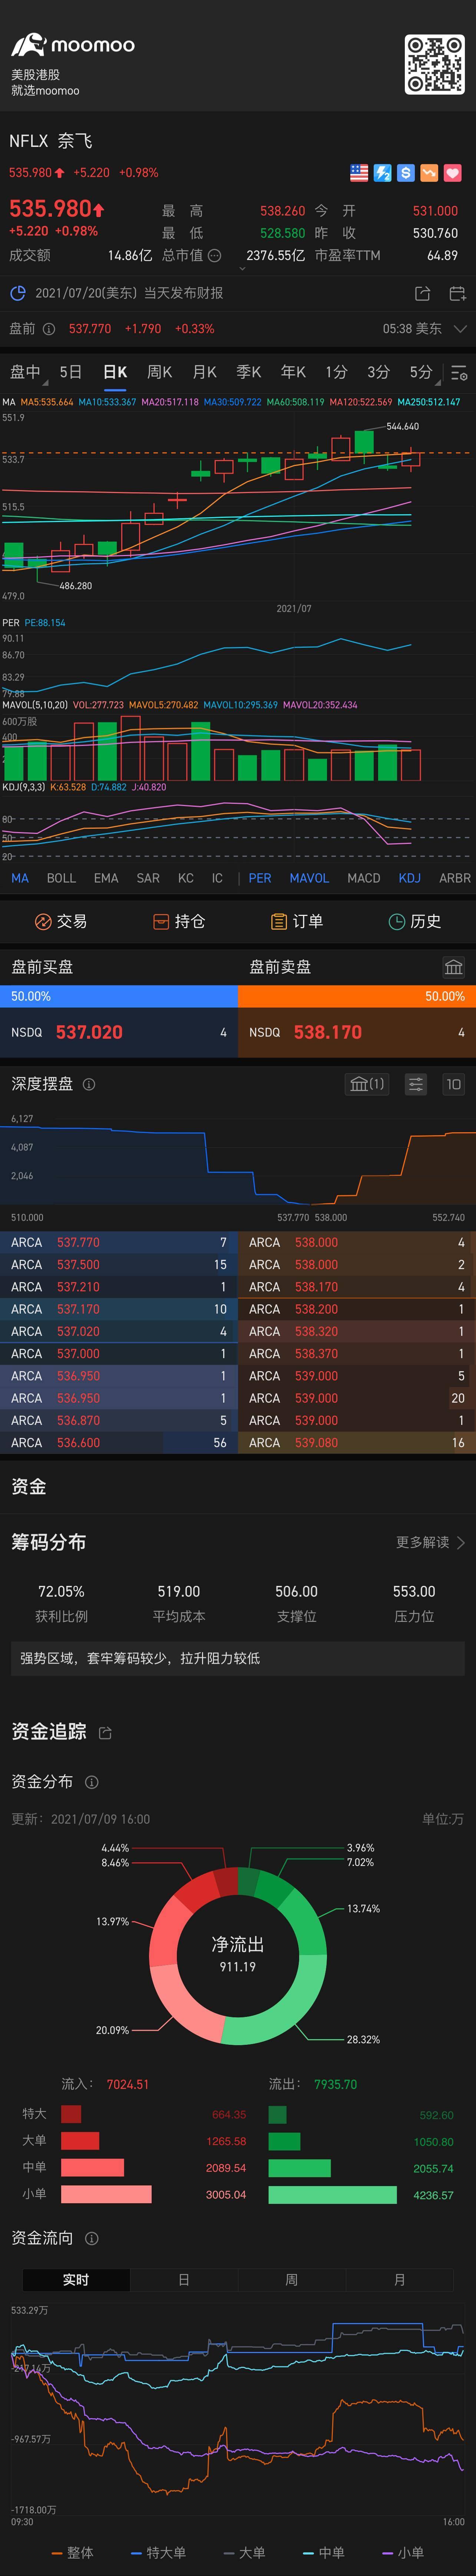Open the 订单 orders button
The image size is (476, 2576).
pyautogui.click(x=297, y=921)
